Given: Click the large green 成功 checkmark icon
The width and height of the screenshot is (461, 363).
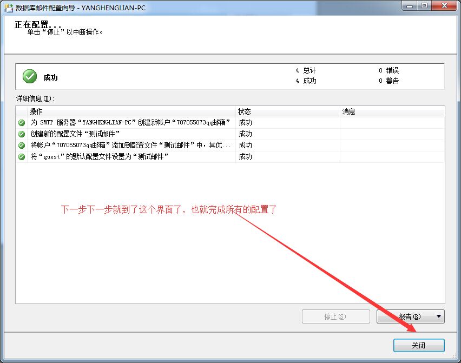Looking at the screenshot, I should point(30,77).
